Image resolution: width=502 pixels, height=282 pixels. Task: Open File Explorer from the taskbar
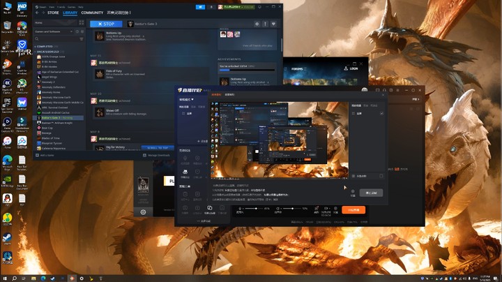point(33,279)
